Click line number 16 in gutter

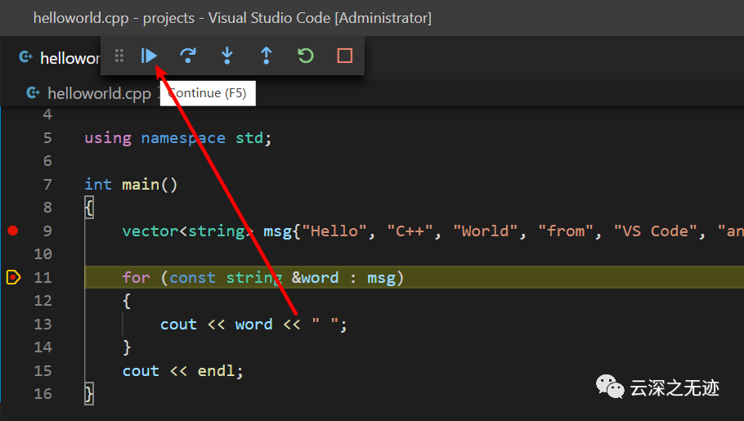(x=43, y=393)
